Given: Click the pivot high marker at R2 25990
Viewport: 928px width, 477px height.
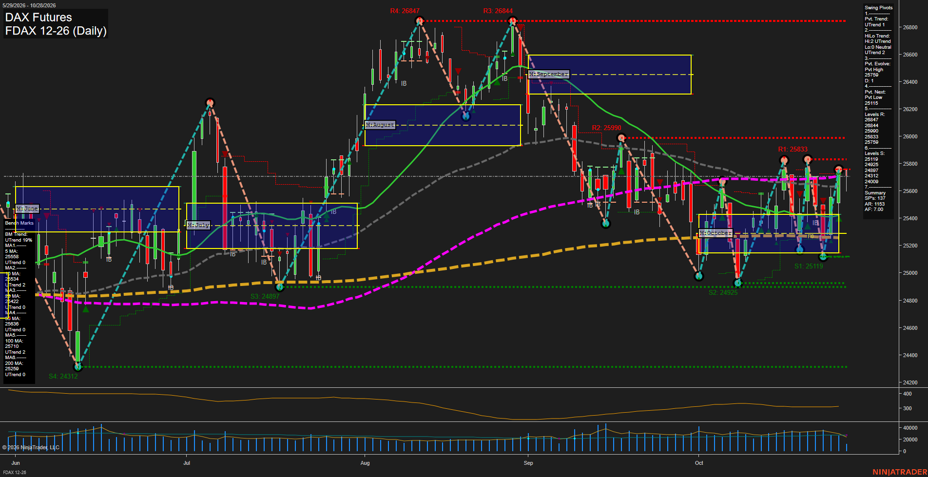Looking at the screenshot, I should tap(621, 138).
